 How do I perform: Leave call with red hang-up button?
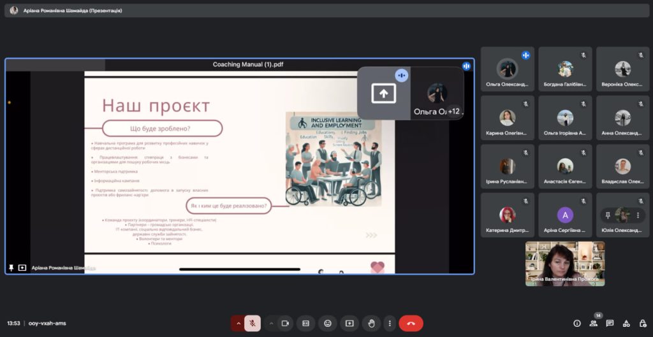(x=411, y=324)
